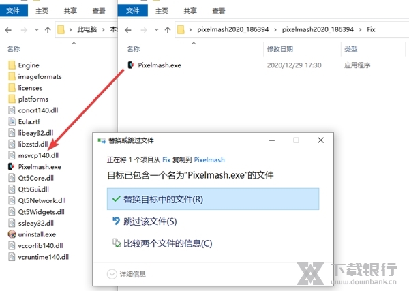Follow the Pixelmash destination link in dialog
This screenshot has height=291, width=409.
(x=209, y=159)
